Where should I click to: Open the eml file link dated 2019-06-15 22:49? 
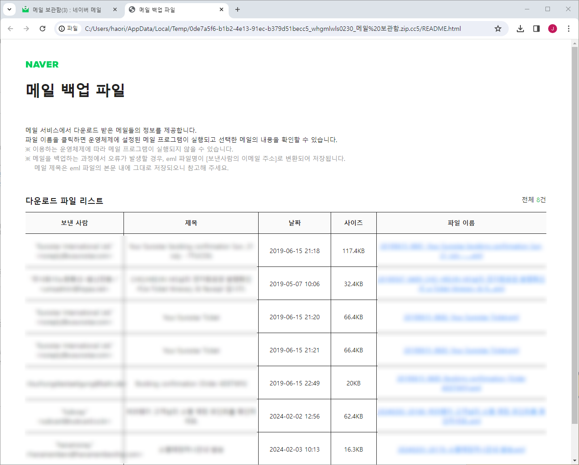coord(461,383)
